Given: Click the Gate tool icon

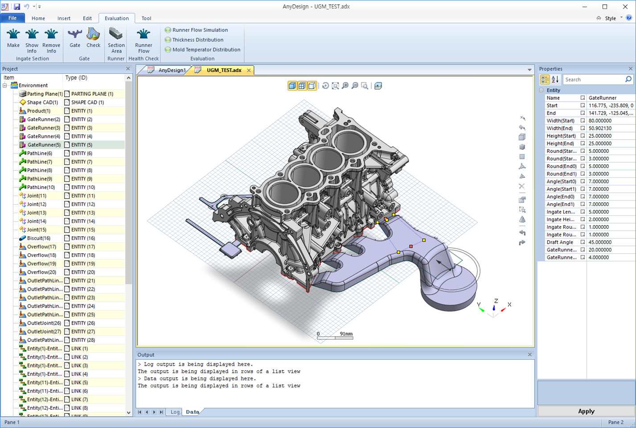Looking at the screenshot, I should [75, 34].
